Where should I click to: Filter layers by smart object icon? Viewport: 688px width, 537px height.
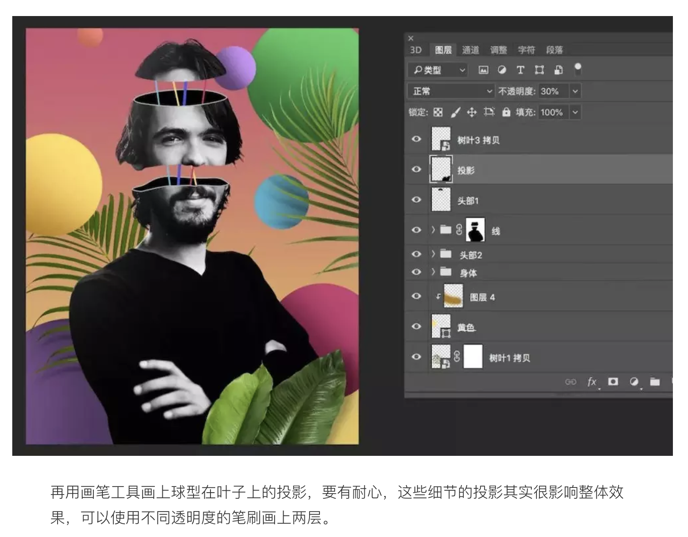pyautogui.click(x=558, y=70)
